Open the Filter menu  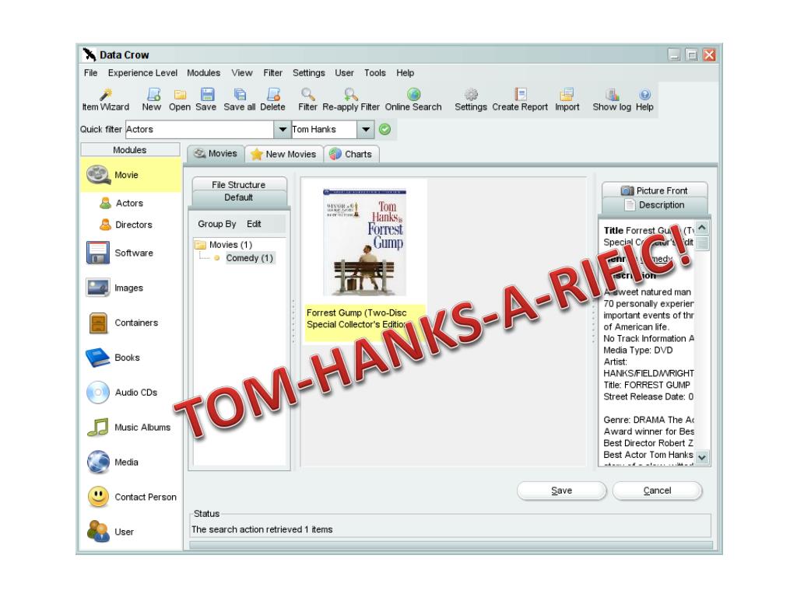[x=272, y=72]
